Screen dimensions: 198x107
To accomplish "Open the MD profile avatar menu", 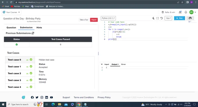I will pos(191,12).
